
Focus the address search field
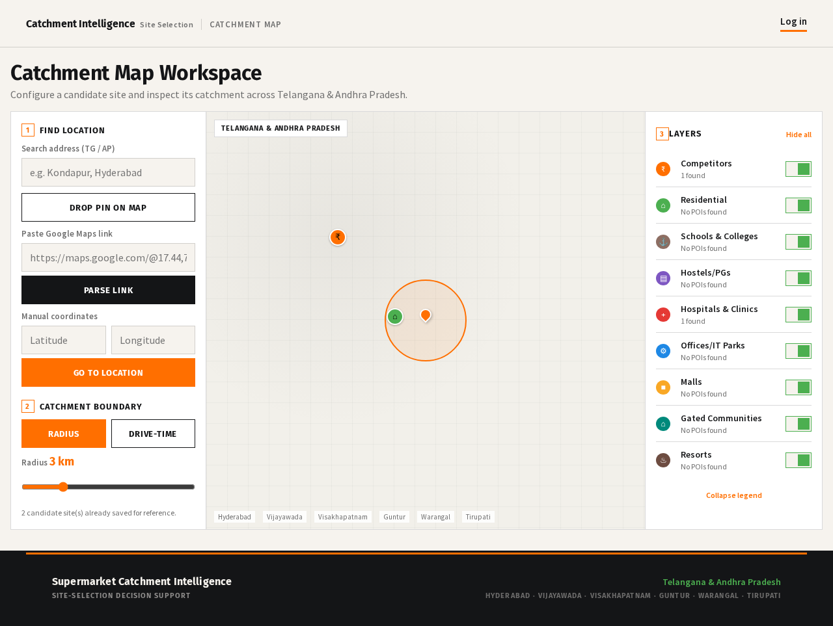pos(108,172)
